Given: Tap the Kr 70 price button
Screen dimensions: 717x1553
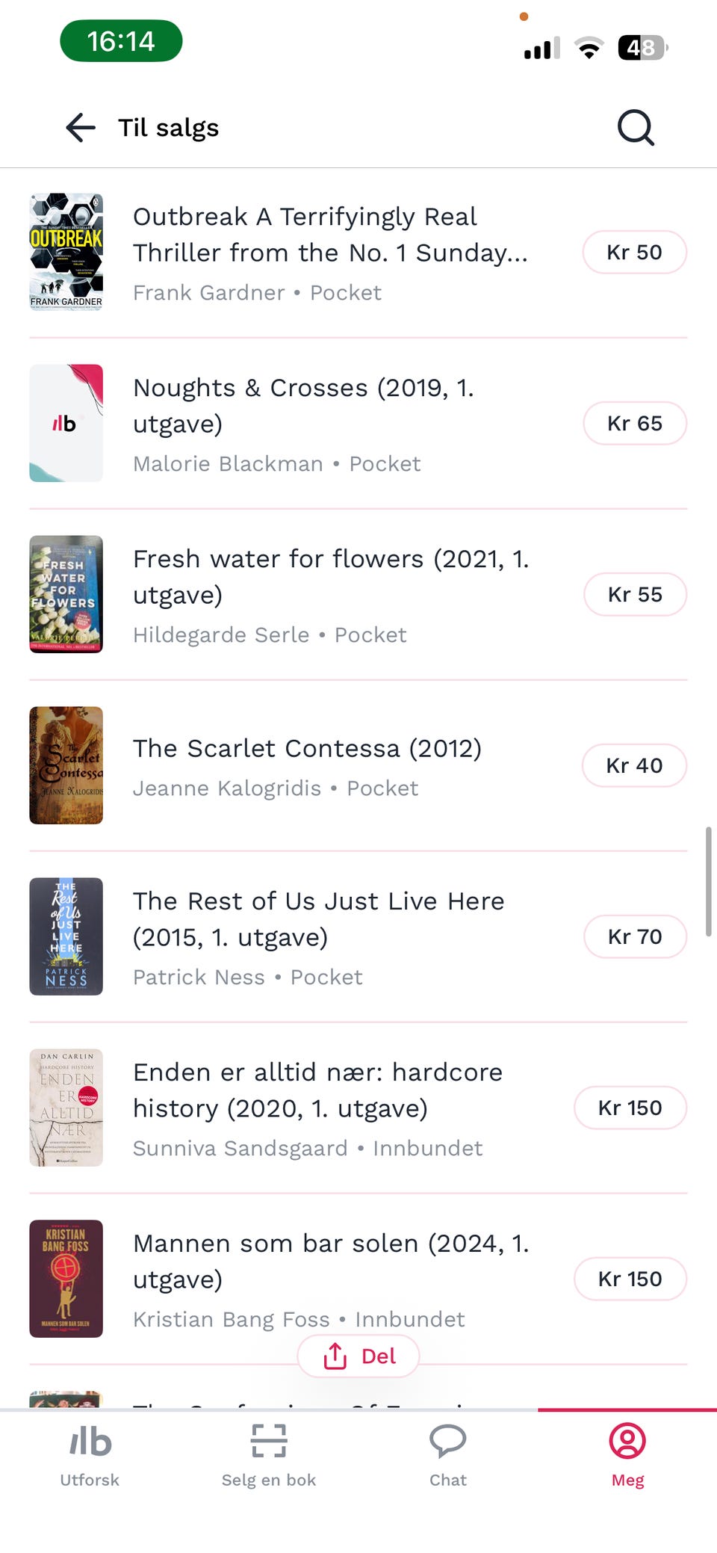Looking at the screenshot, I should [x=634, y=937].
